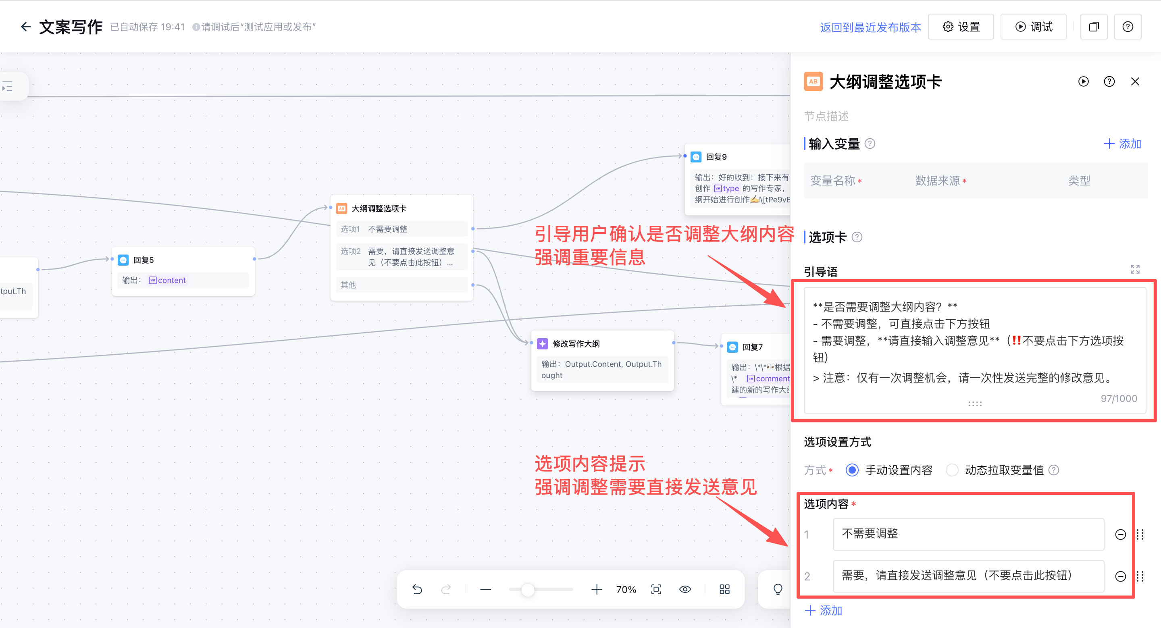Select the 手动设置内容 radio button
Image resolution: width=1161 pixels, height=628 pixels.
click(x=852, y=470)
